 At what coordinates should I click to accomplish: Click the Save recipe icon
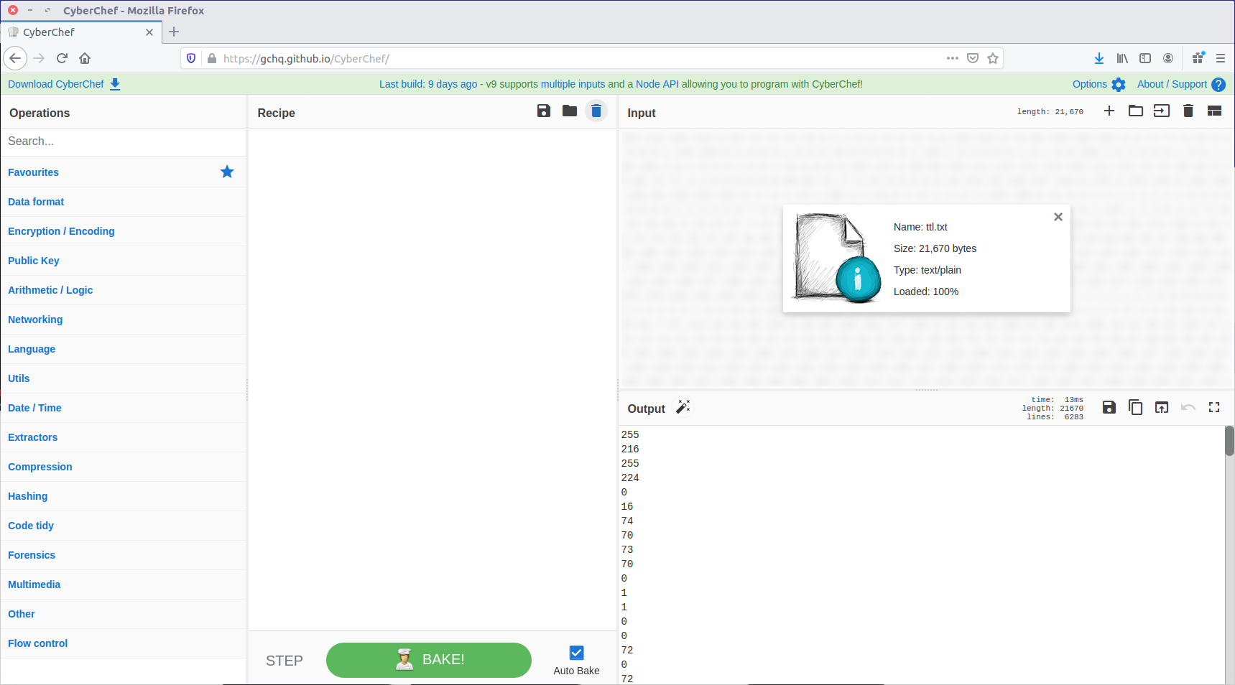(x=544, y=111)
